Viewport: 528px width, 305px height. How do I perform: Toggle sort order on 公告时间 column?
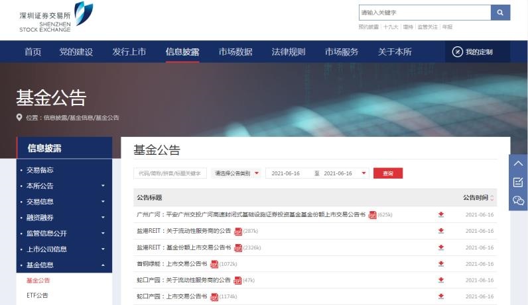pyautogui.click(x=492, y=198)
